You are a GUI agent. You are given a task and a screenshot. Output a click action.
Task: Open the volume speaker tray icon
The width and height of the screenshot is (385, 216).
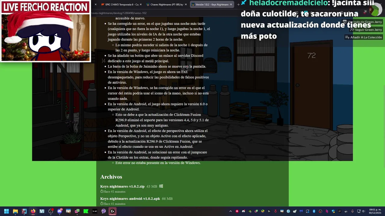click(363, 211)
